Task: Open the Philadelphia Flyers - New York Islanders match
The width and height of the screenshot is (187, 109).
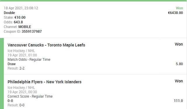Action: (x=44, y=82)
